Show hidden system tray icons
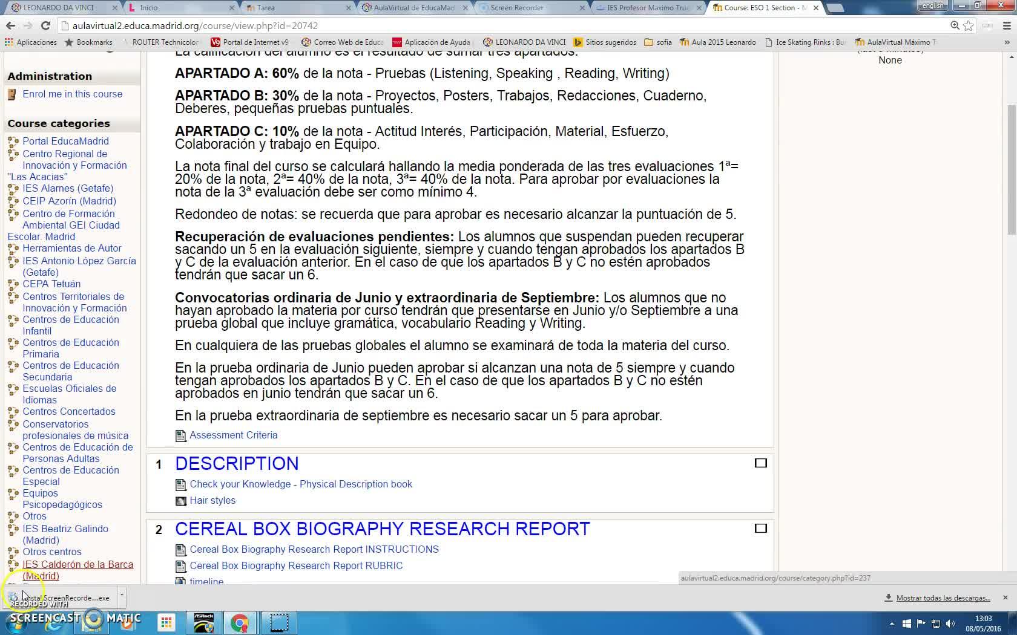1017x635 pixels. tap(891, 624)
